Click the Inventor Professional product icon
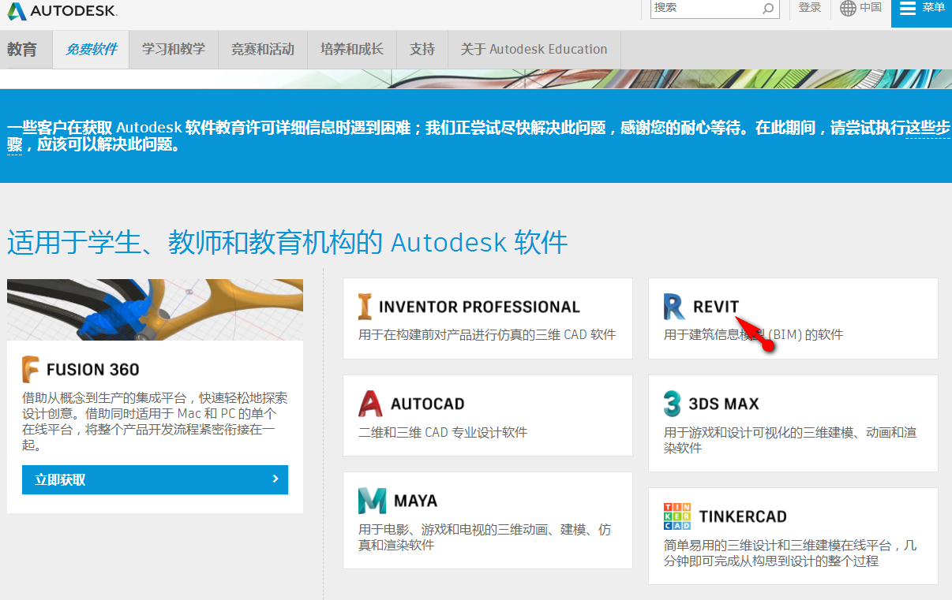This screenshot has height=600, width=952. tap(365, 307)
